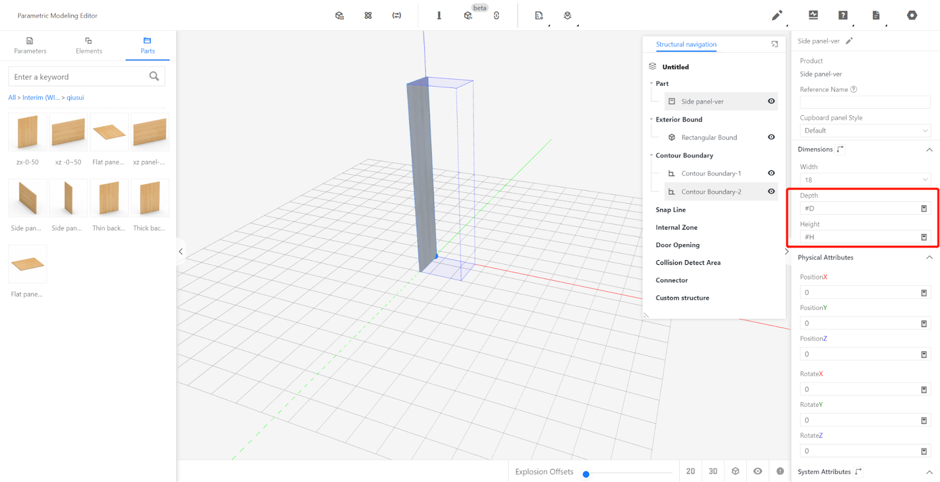The height and width of the screenshot is (482, 940).
Task: Click the Explosion Offsets slider handle
Action: [x=586, y=474]
